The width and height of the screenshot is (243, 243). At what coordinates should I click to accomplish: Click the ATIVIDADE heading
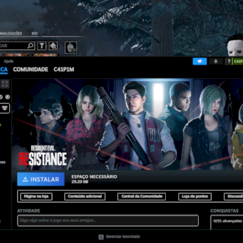pyautogui.click(x=29, y=211)
